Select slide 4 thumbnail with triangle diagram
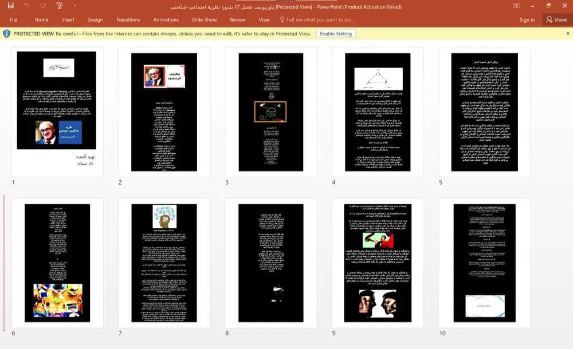Viewport: 573px width, 349px height. pyautogui.click(x=378, y=112)
